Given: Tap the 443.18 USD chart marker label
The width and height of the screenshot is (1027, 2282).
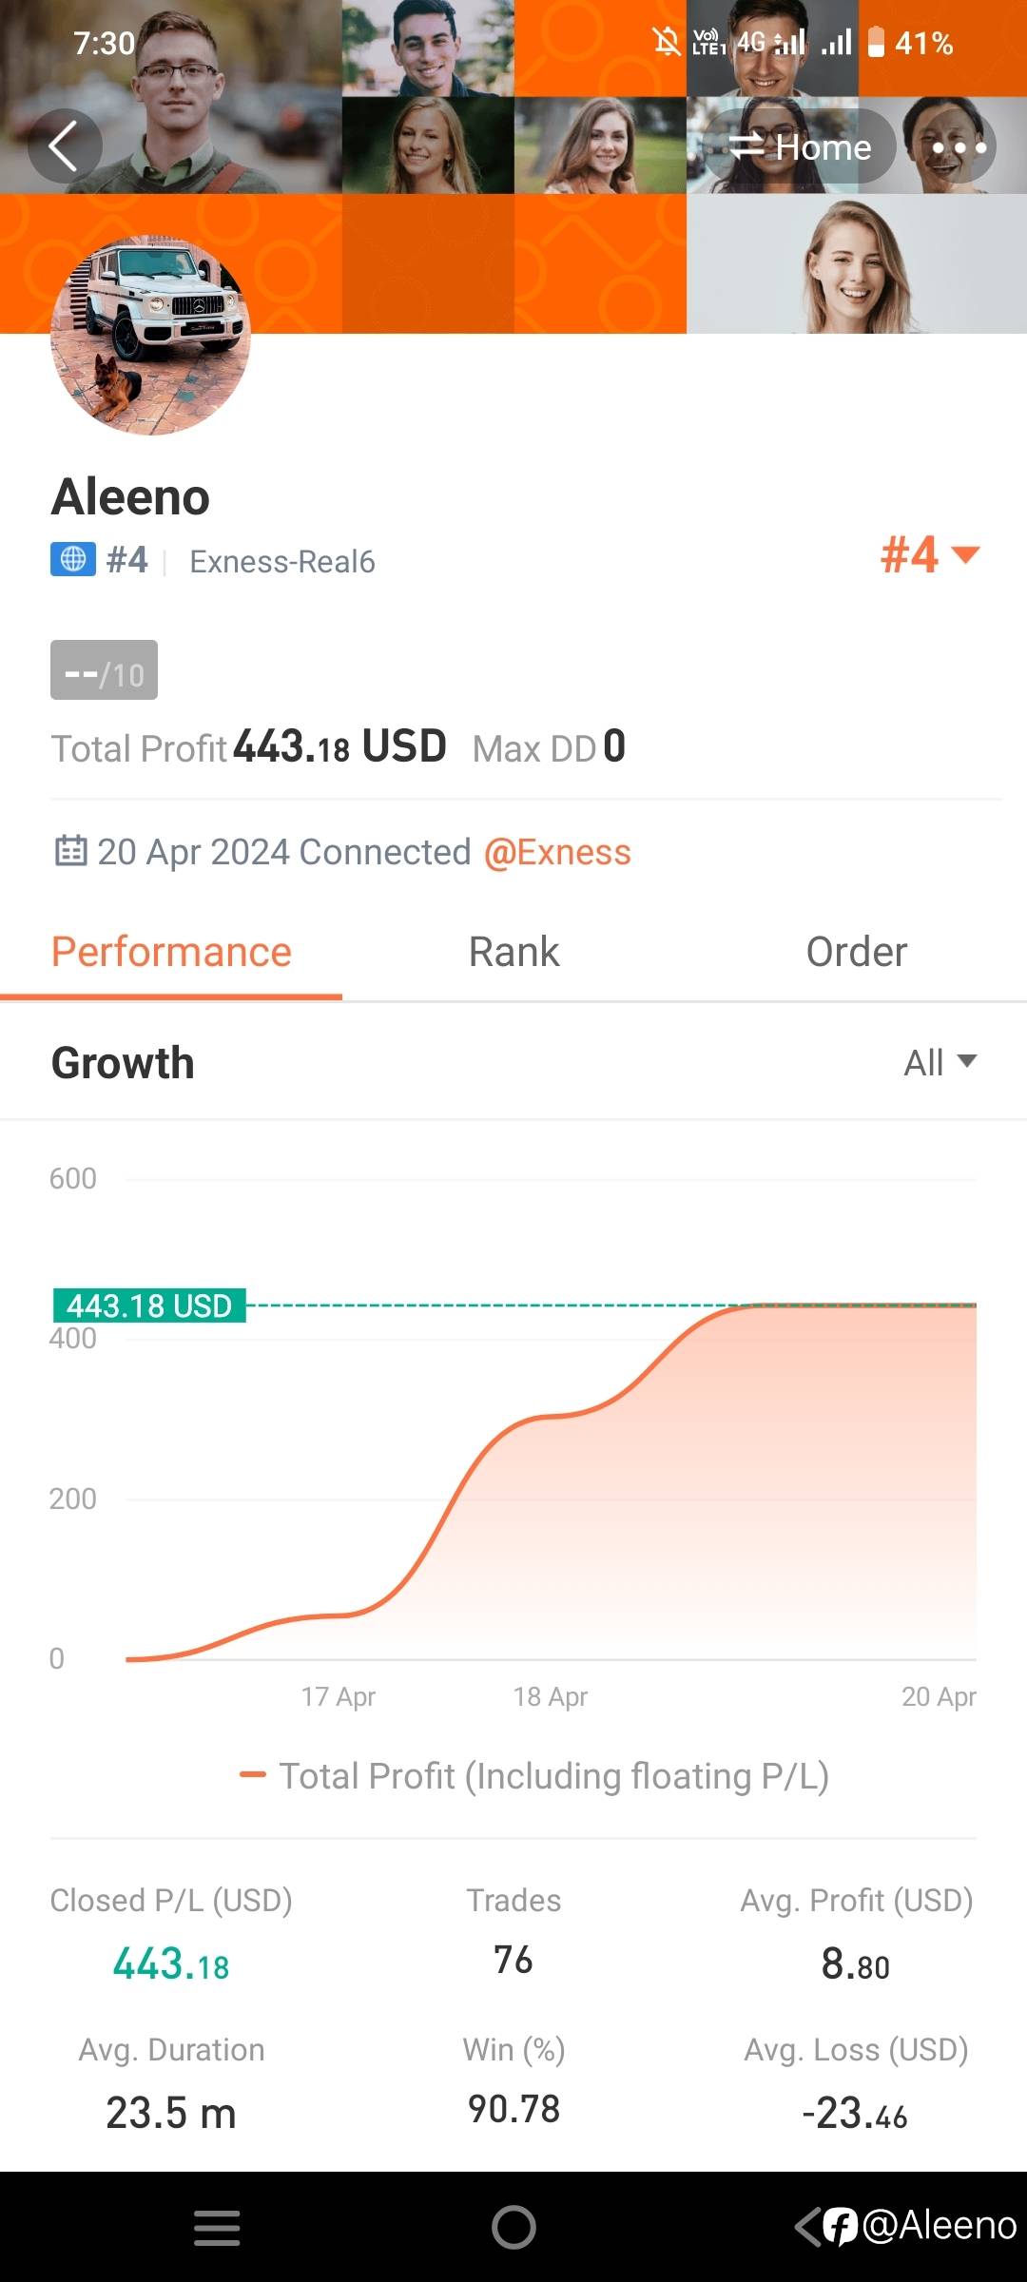Looking at the screenshot, I should pyautogui.click(x=149, y=1305).
